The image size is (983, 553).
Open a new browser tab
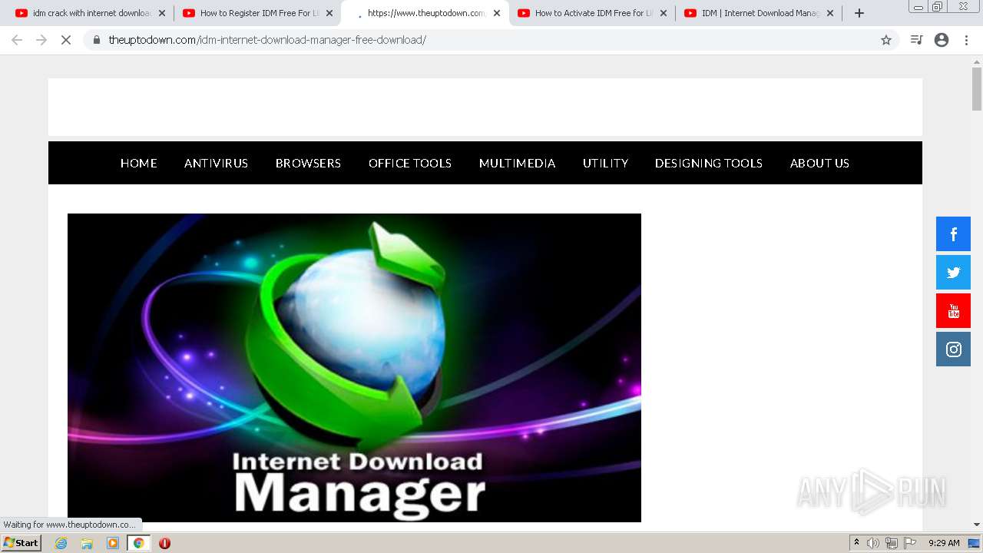click(x=859, y=13)
